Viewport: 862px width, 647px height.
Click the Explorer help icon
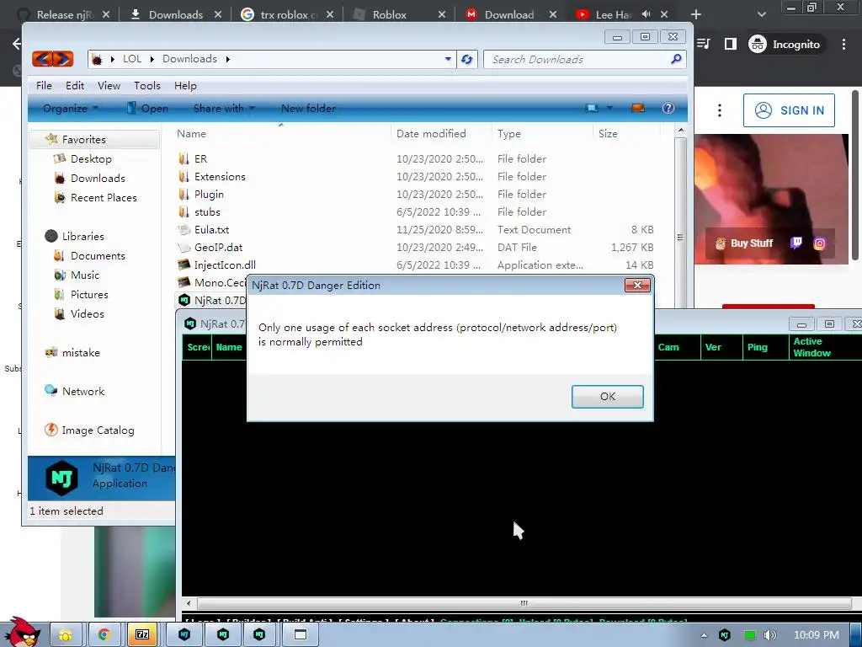668,109
